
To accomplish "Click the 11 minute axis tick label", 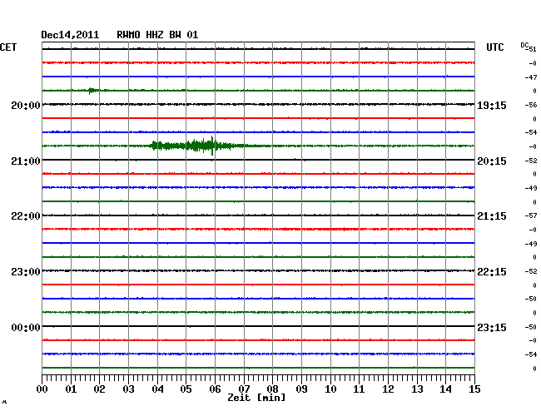I will (x=359, y=389).
